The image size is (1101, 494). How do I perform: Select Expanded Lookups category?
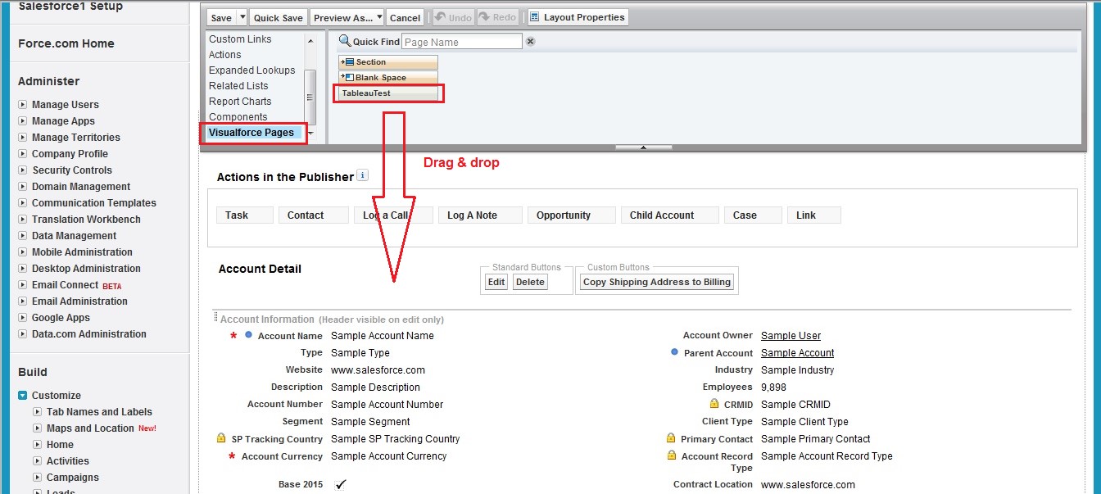coord(252,70)
